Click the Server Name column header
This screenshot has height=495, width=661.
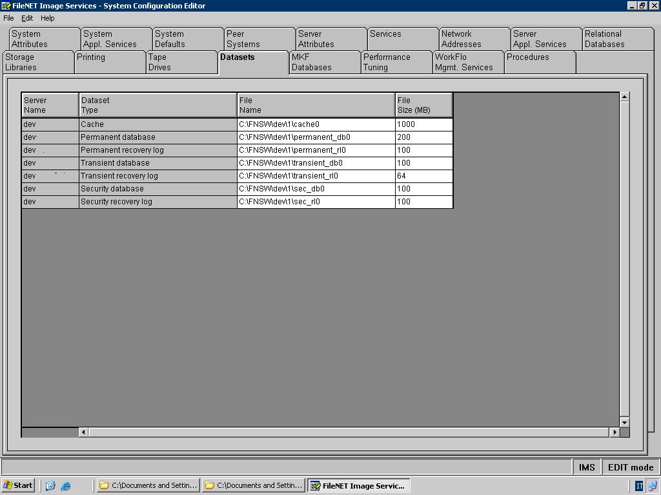(x=50, y=105)
